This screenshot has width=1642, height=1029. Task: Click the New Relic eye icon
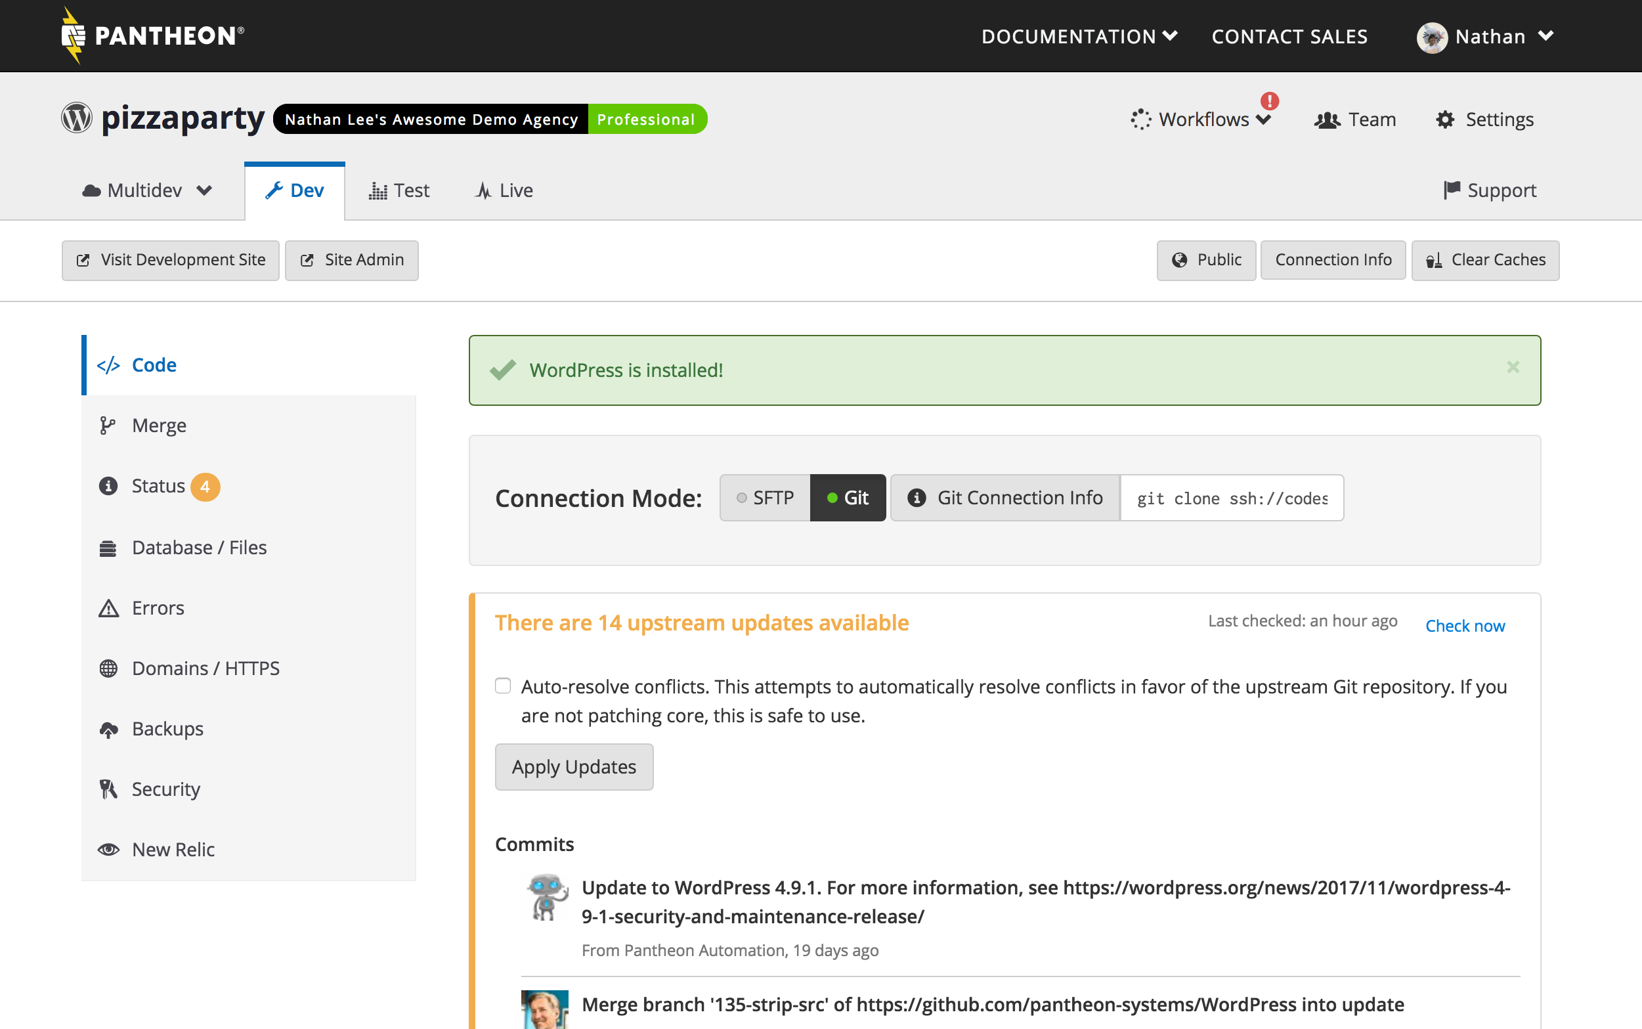click(108, 849)
